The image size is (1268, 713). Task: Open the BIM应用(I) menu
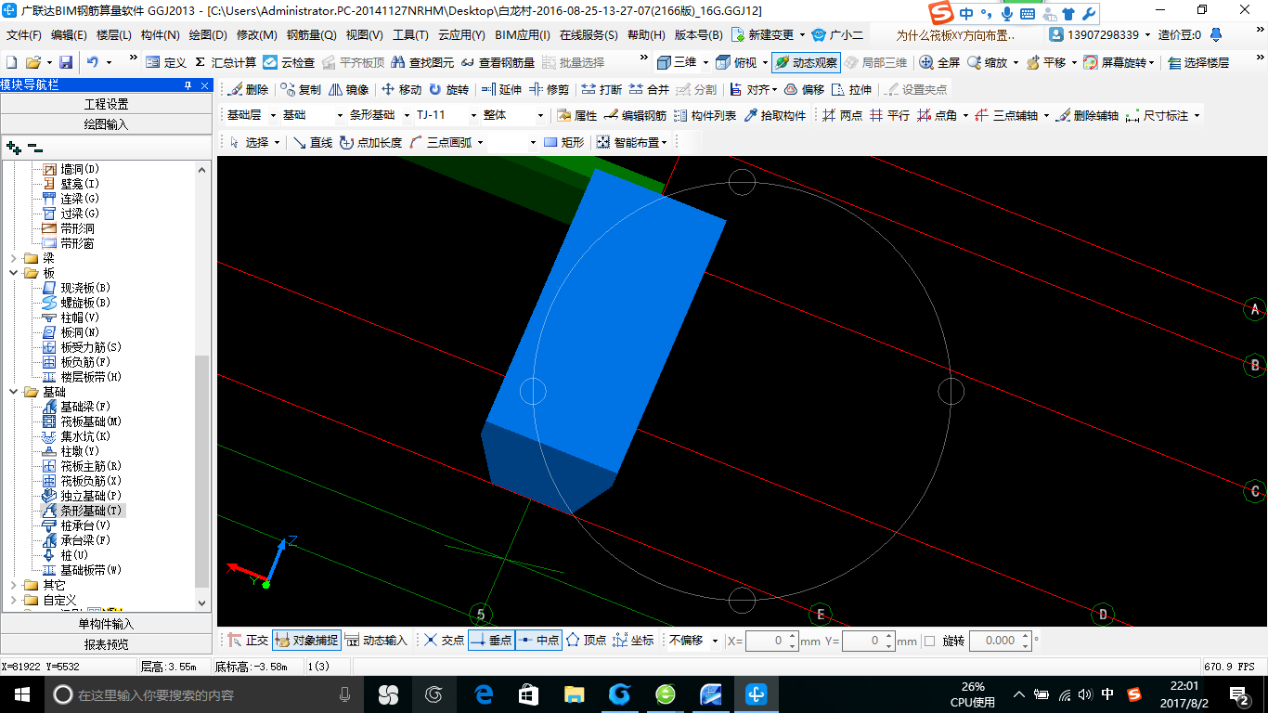(522, 34)
